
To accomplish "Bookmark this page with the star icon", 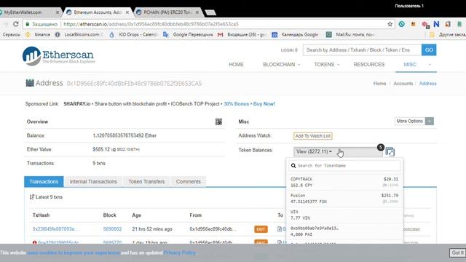I will 390,24.
